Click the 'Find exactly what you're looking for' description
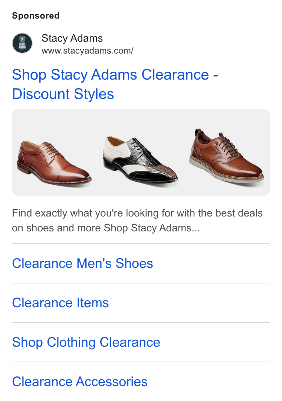 point(137,213)
